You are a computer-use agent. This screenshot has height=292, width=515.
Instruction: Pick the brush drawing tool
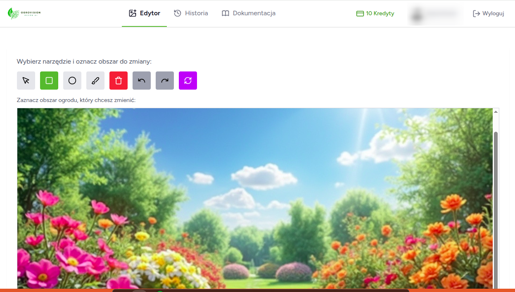tap(95, 81)
